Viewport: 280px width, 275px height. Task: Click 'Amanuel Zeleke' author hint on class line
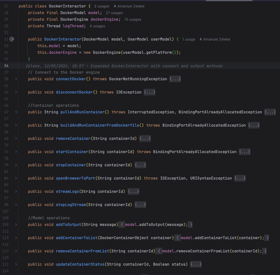point(131,6)
